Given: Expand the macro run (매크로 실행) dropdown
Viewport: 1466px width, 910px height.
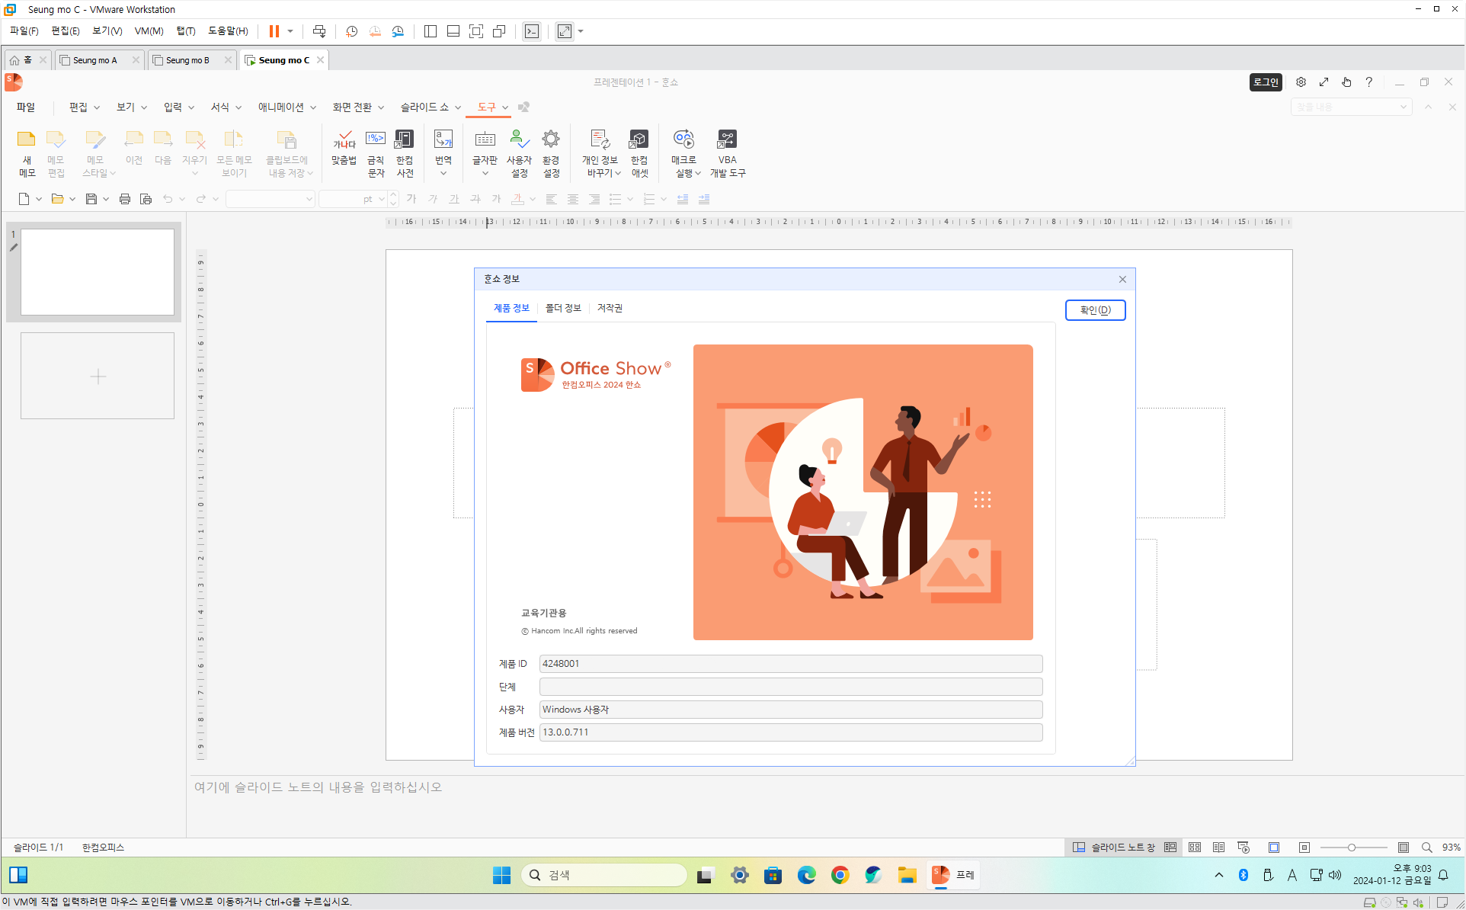Looking at the screenshot, I should click(x=697, y=174).
